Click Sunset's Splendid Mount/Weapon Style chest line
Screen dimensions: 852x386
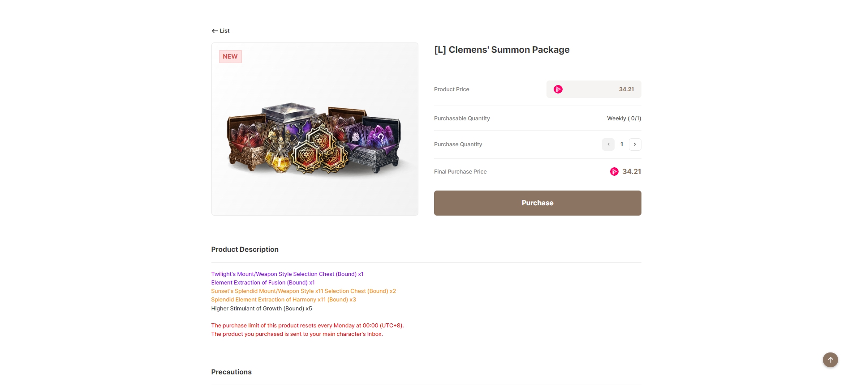tap(303, 291)
